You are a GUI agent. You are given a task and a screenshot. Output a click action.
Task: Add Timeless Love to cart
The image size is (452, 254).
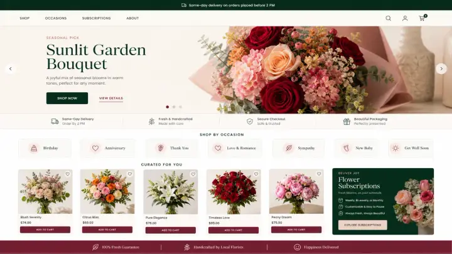tap(233, 230)
